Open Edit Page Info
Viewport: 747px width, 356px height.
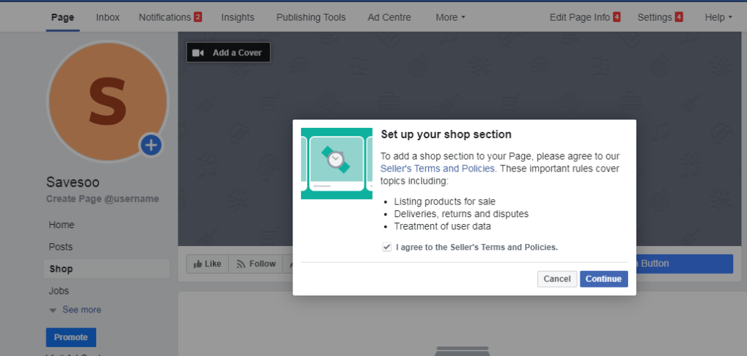(585, 17)
